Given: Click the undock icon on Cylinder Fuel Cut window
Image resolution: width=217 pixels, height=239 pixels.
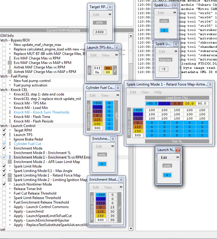Looking at the screenshot, I should point(118,88).
